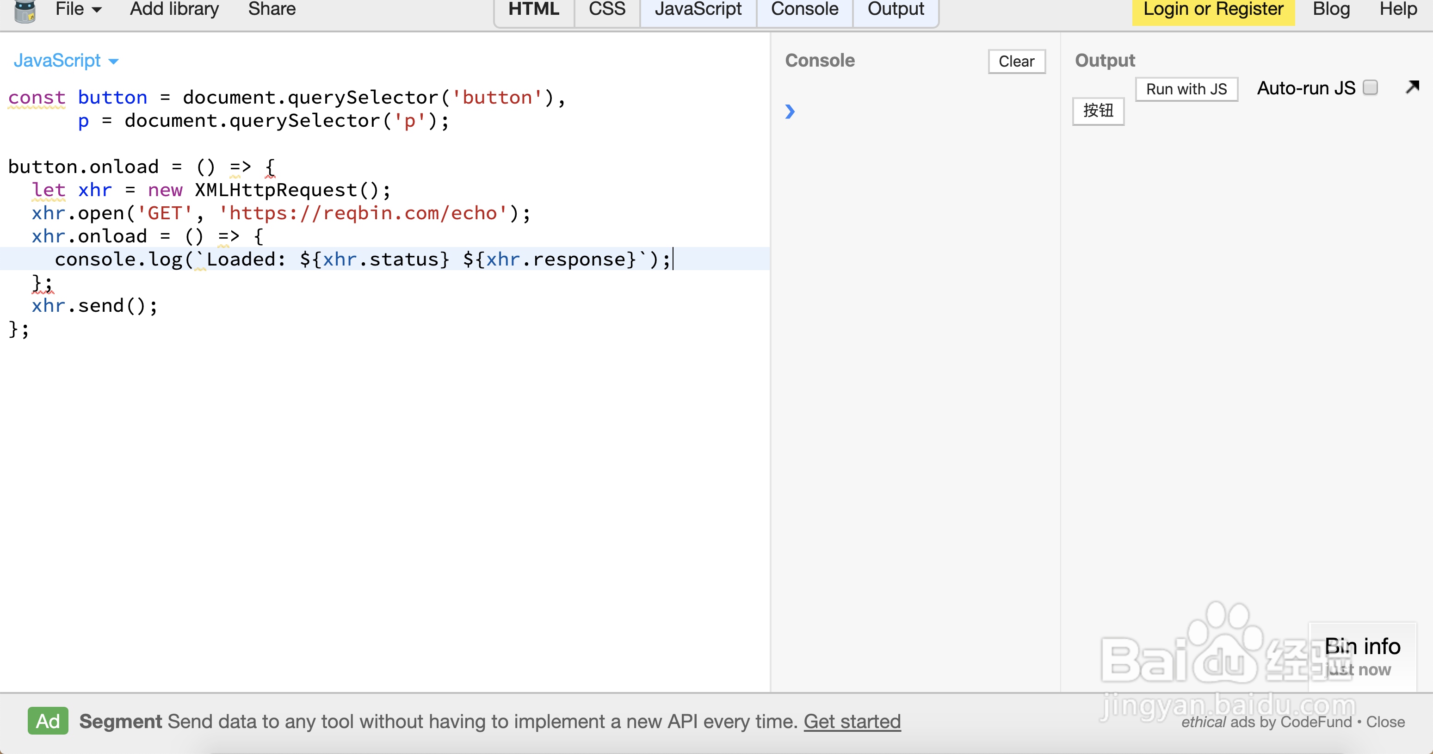Open the File menu dropdown

pyautogui.click(x=79, y=9)
